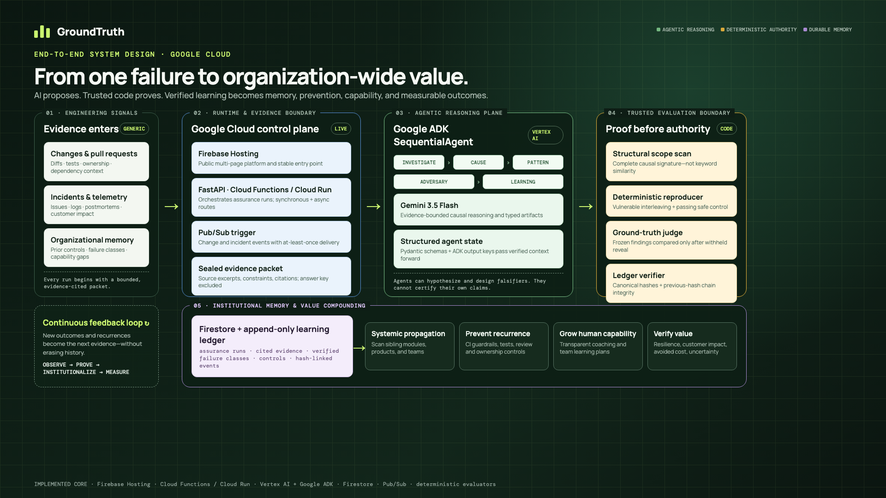Click the Ground-truth judge card
The image size is (886, 498).
click(671, 240)
